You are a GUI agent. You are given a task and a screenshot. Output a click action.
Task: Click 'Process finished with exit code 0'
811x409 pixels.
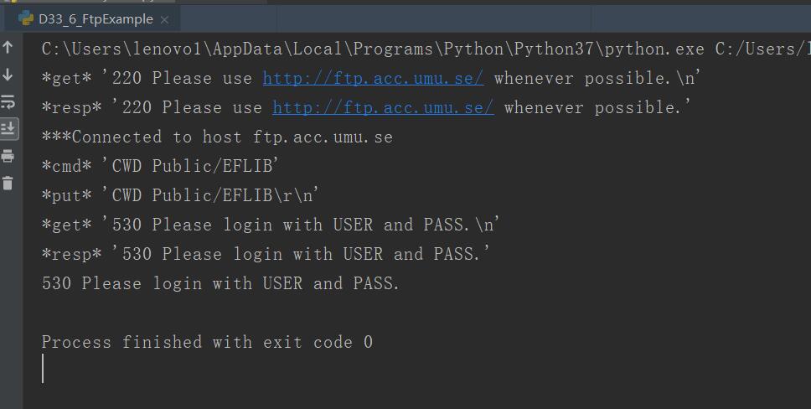tap(207, 342)
